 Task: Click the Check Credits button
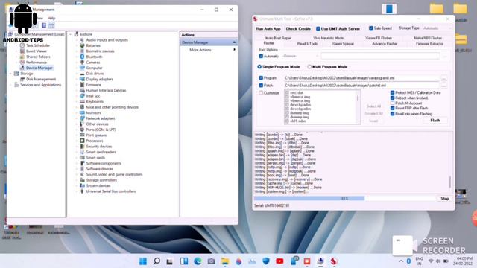click(298, 28)
